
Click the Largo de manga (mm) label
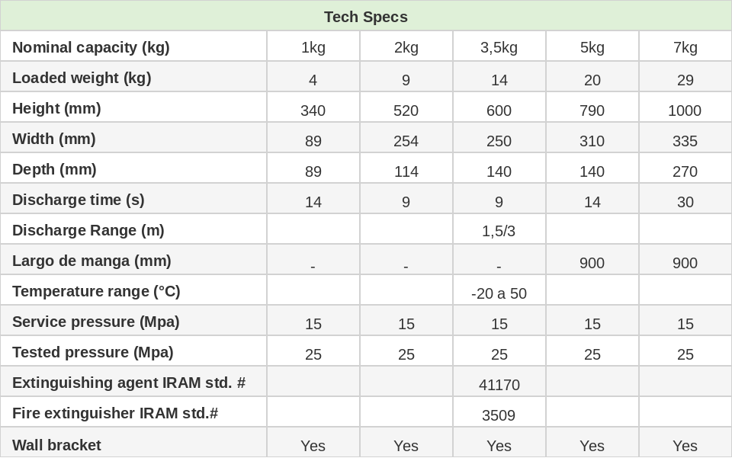coord(91,261)
